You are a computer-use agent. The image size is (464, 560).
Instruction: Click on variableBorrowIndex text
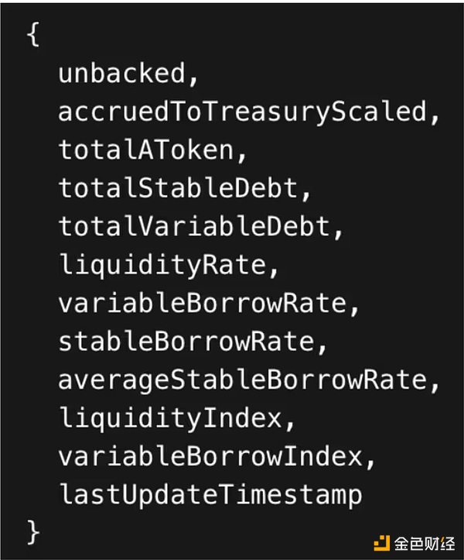click(211, 455)
